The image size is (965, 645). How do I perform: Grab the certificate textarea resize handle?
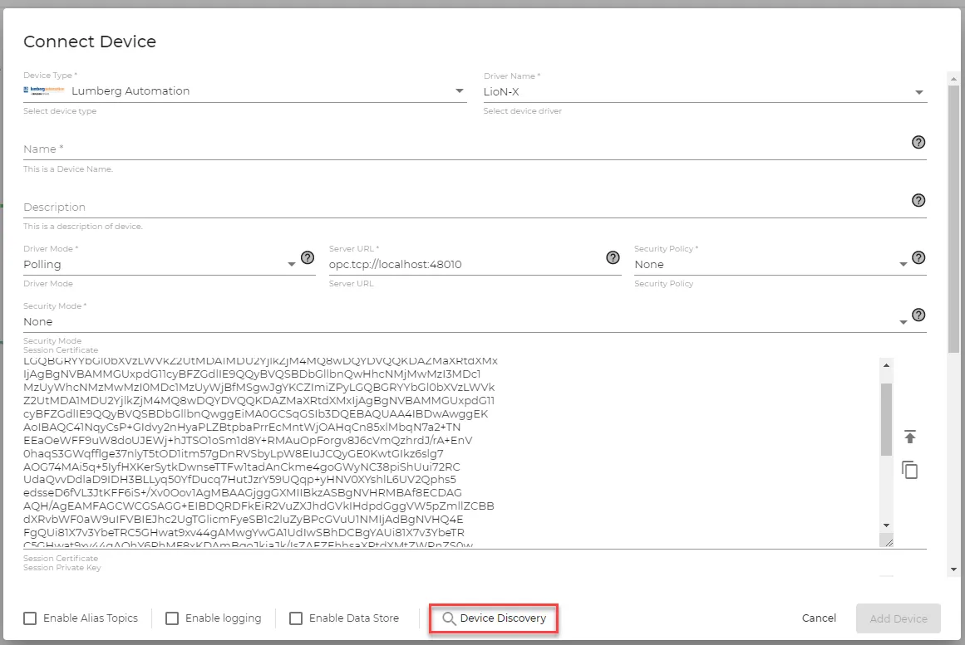point(887,541)
